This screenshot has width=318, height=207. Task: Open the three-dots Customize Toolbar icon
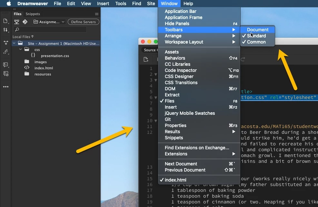[x=6, y=87]
